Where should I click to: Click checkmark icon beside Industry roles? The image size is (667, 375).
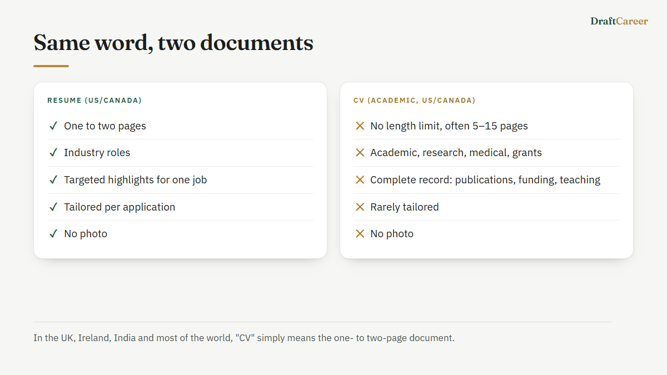tap(53, 153)
